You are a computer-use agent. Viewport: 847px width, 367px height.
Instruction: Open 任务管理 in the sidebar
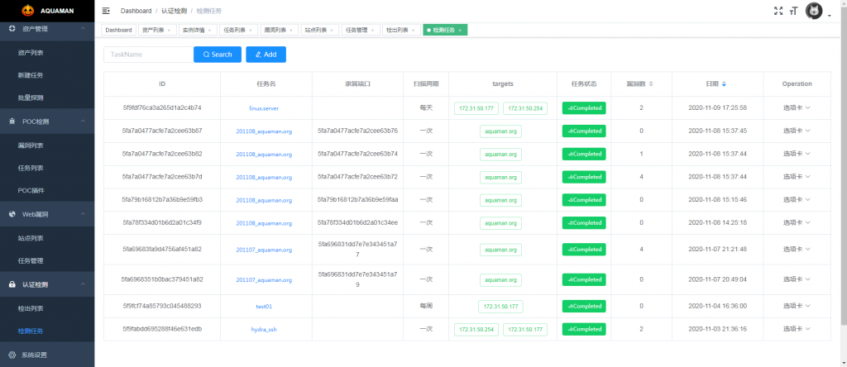click(x=31, y=260)
